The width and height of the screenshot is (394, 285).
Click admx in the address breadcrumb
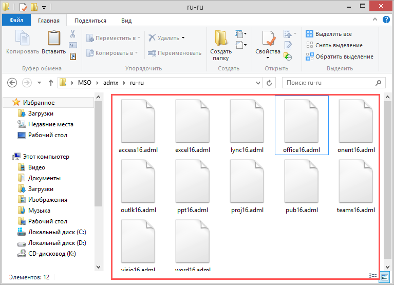tap(110, 83)
